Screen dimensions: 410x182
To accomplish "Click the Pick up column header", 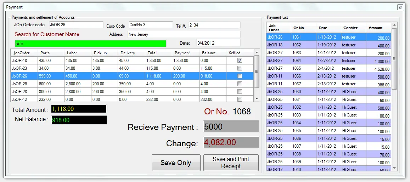I will point(105,53).
